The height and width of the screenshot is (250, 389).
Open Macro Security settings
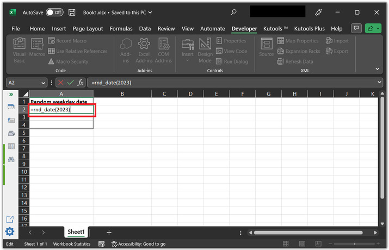pyautogui.click(x=69, y=61)
